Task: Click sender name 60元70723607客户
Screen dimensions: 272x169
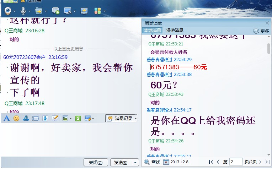Action: [24, 57]
